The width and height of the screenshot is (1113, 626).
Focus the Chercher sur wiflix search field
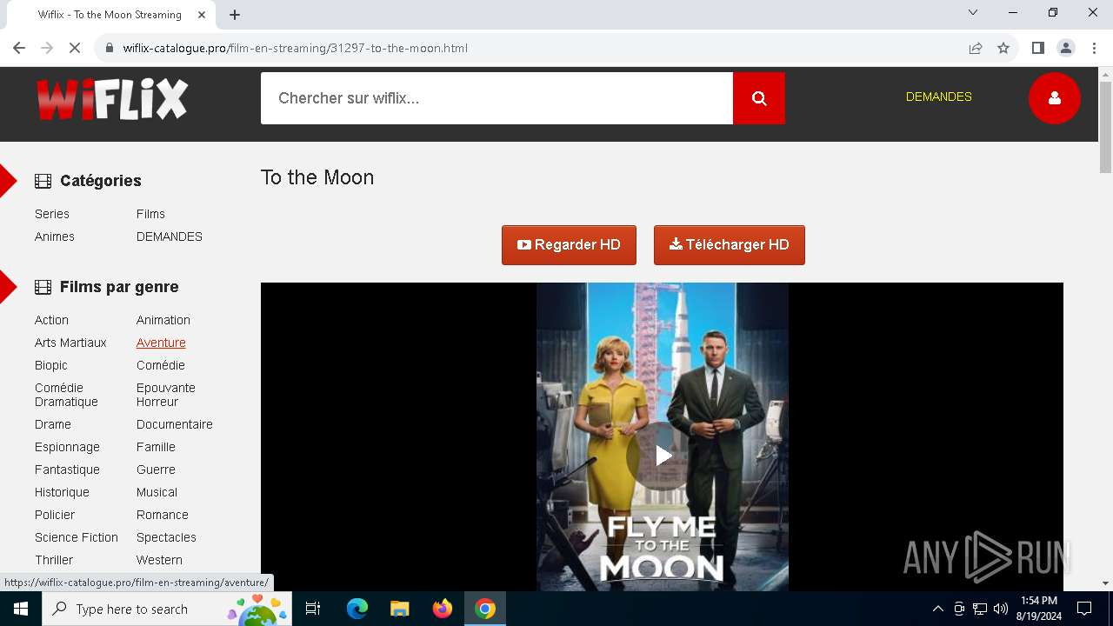coord(497,98)
